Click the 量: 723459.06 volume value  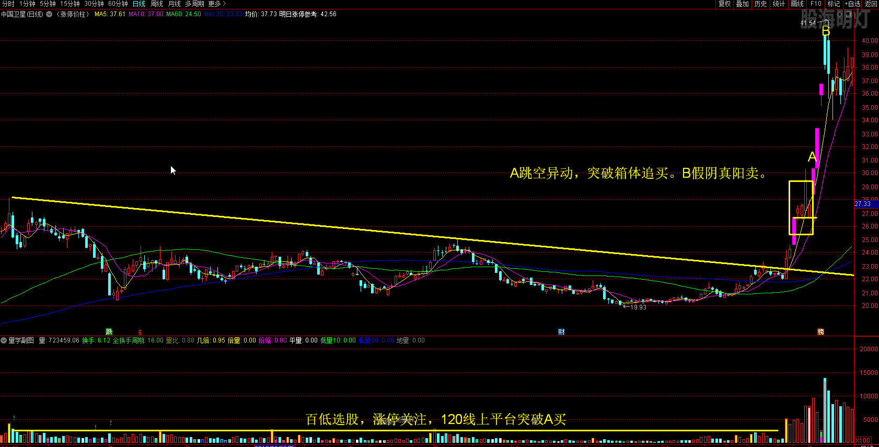pyautogui.click(x=59, y=340)
